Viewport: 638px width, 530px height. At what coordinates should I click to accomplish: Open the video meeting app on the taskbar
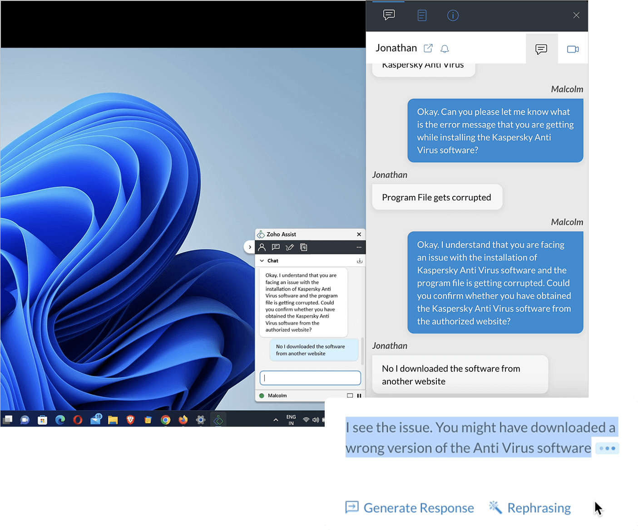(x=25, y=420)
